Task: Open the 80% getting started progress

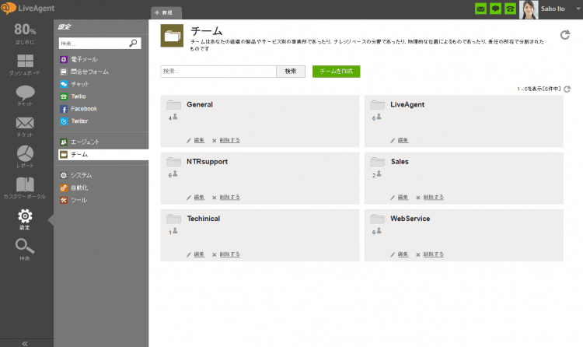Action: [25, 33]
